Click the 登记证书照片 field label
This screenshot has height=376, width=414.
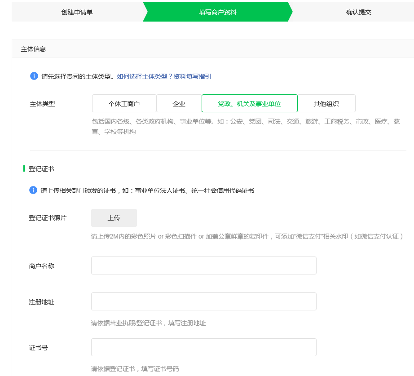click(48, 218)
